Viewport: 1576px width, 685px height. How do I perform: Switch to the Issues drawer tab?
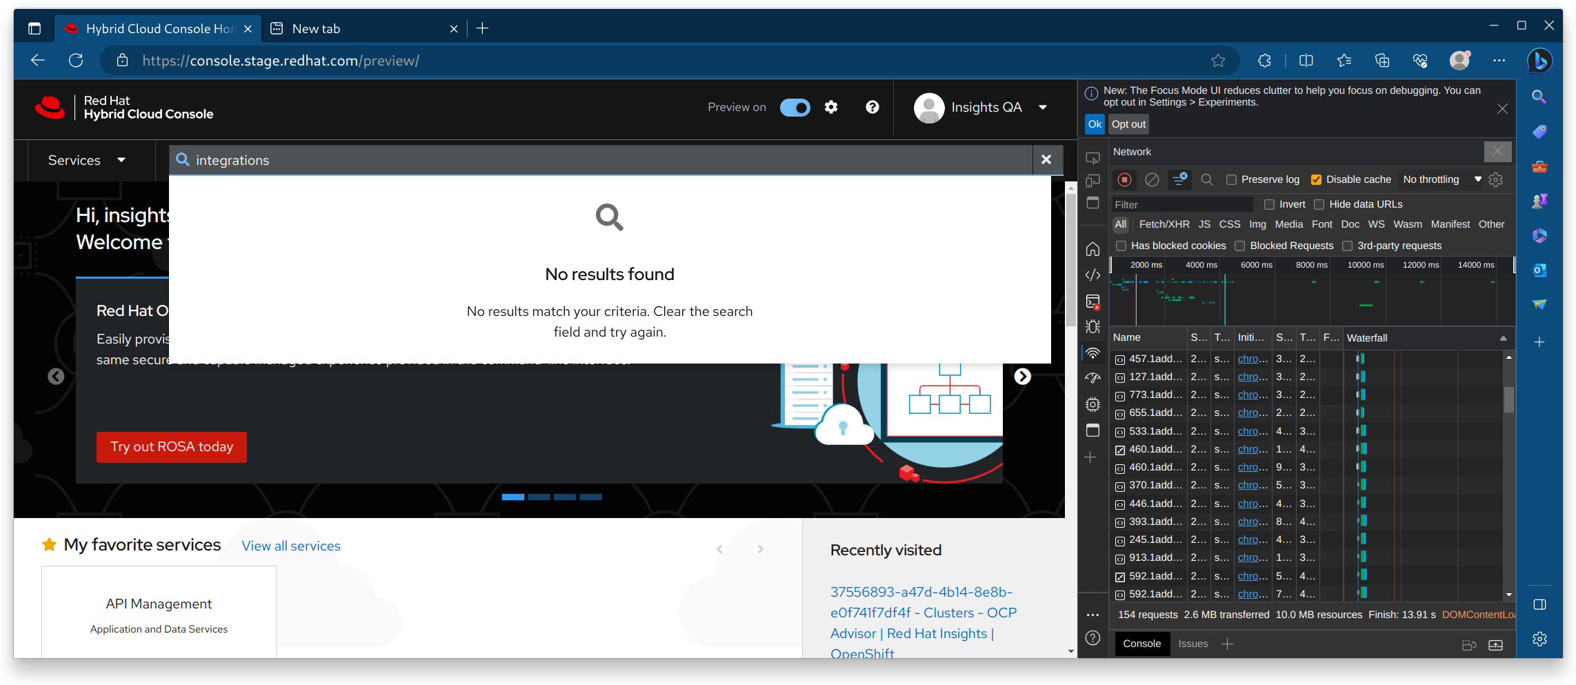coord(1193,644)
